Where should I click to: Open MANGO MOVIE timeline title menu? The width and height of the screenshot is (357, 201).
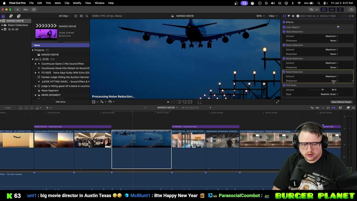pos(168,108)
